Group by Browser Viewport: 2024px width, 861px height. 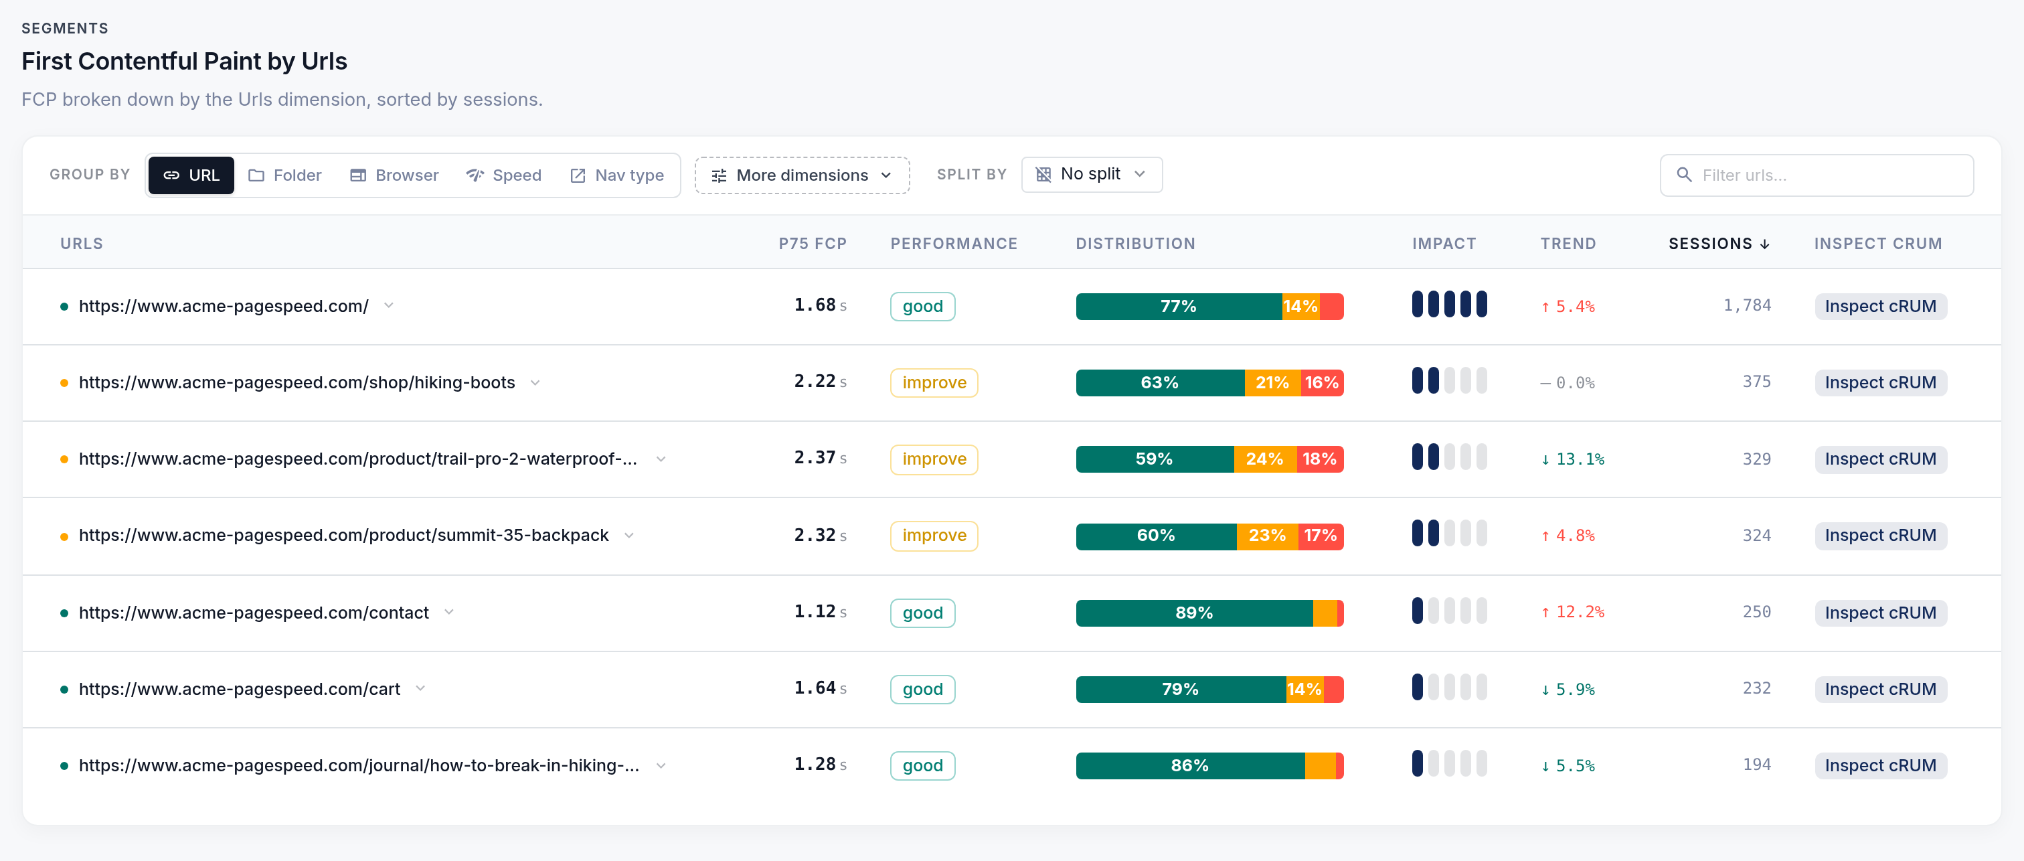click(x=394, y=175)
